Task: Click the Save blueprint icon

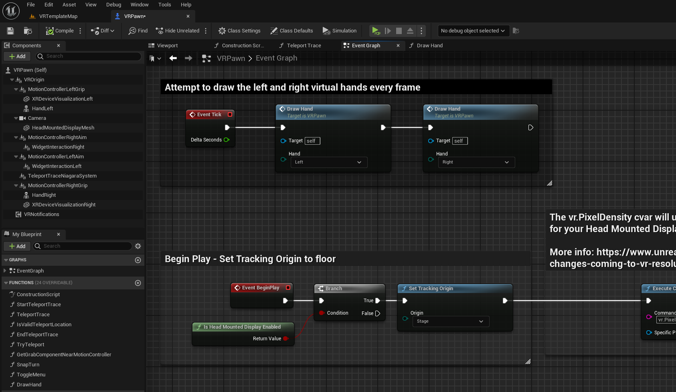Action: coord(10,31)
